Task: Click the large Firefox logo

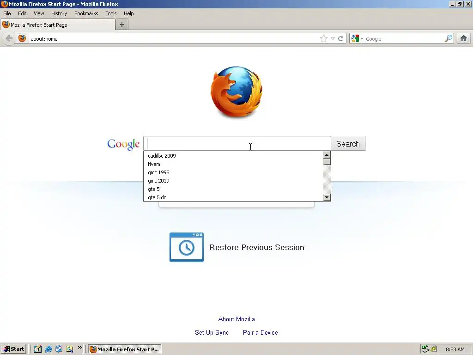Action: (236, 92)
